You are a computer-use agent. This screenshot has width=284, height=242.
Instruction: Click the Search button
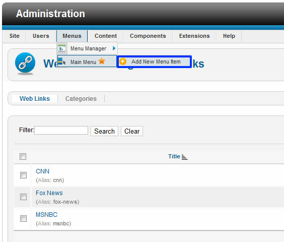104,131
